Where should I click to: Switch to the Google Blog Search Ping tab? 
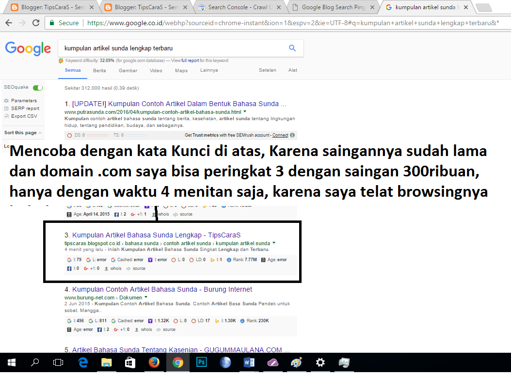tap(334, 7)
